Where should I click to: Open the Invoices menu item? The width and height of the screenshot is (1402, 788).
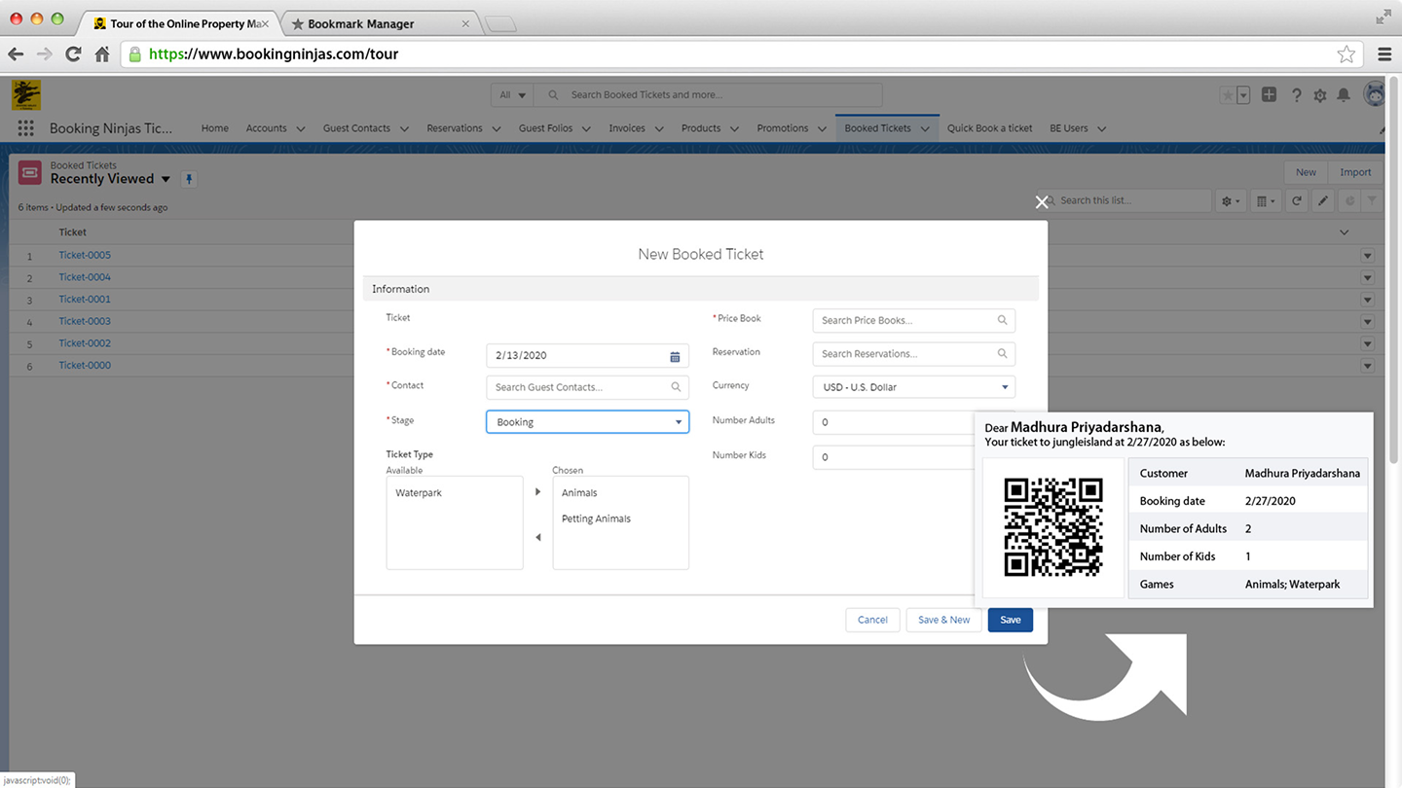[x=628, y=127]
